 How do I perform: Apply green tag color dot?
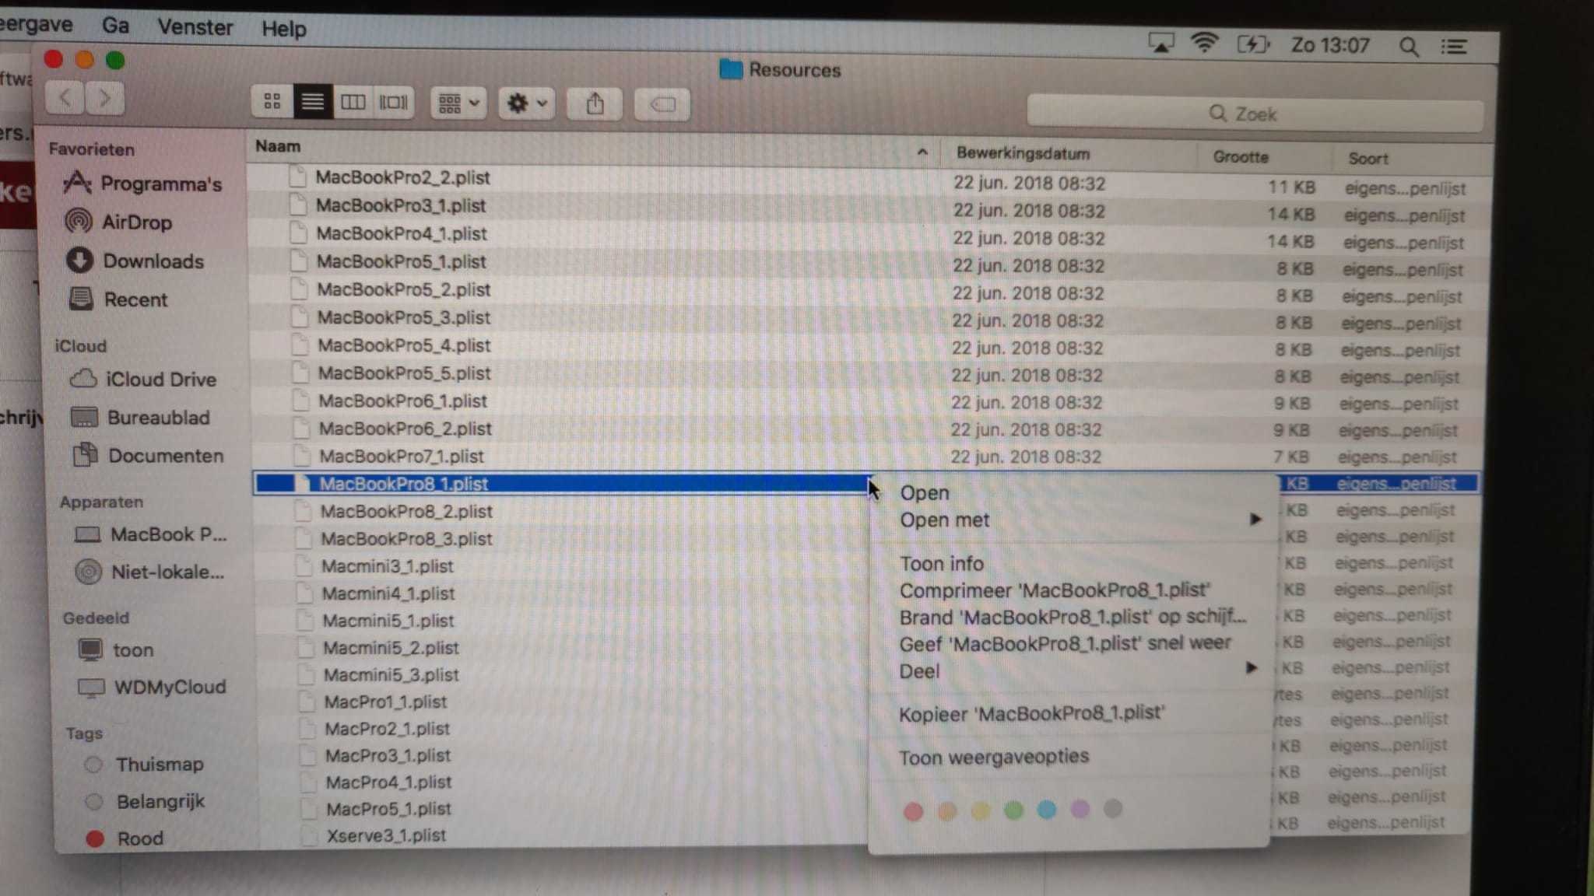coord(1013,810)
